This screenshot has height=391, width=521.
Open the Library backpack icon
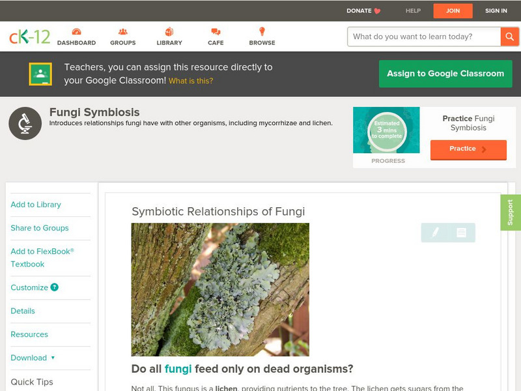point(169,31)
